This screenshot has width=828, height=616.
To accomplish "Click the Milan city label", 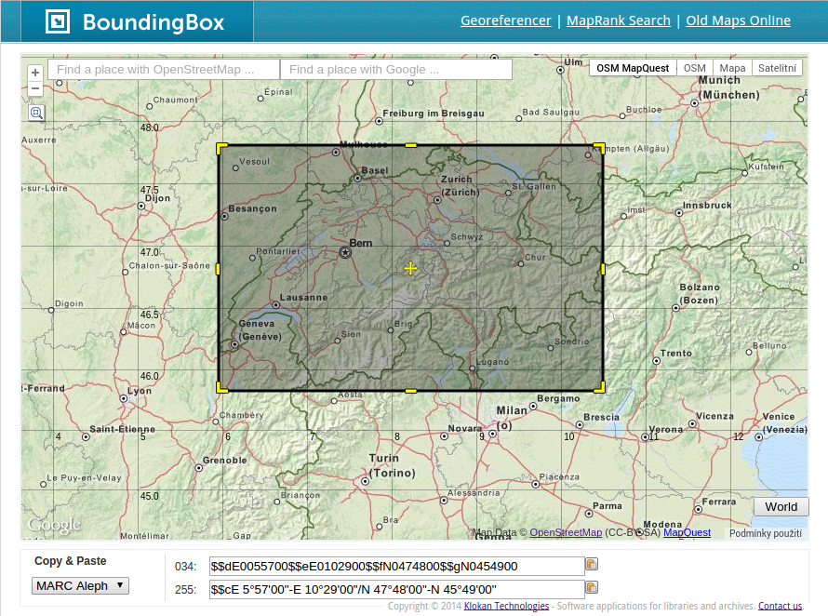I will pos(511,410).
